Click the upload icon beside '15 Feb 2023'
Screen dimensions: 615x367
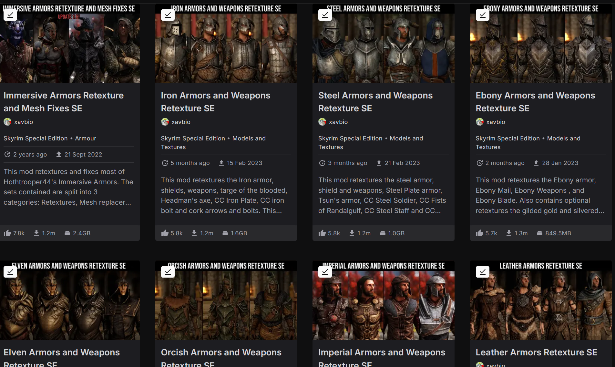(x=221, y=163)
